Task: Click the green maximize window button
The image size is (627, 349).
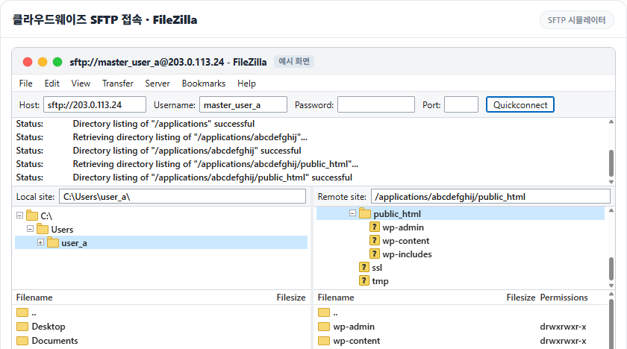Action: tap(57, 62)
